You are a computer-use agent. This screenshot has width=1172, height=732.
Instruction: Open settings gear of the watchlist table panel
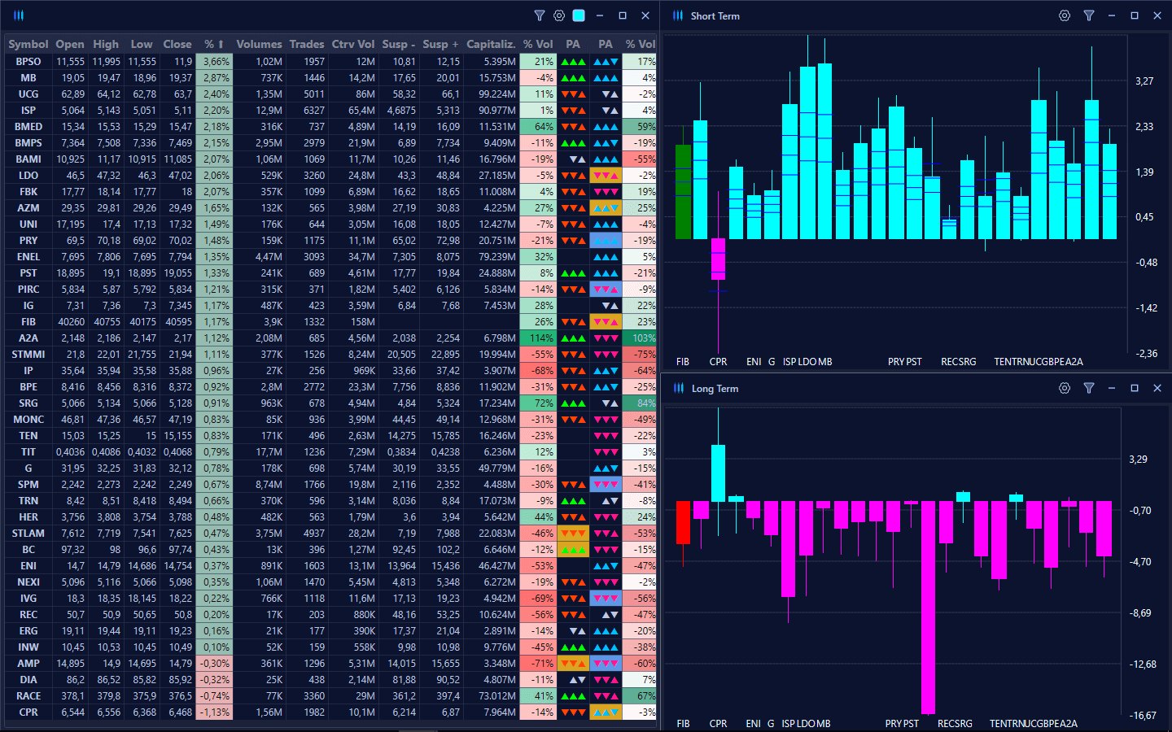[x=559, y=15]
